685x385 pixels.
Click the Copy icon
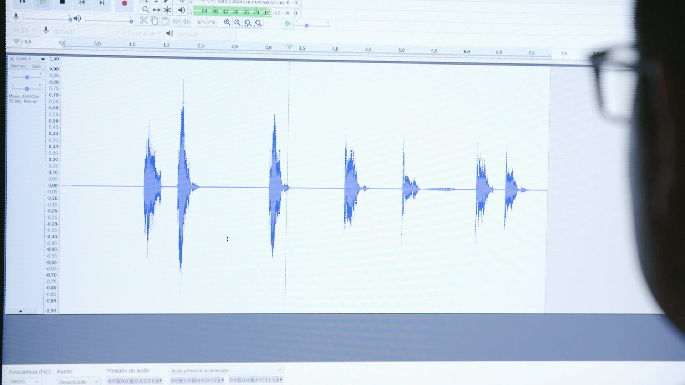pos(154,21)
